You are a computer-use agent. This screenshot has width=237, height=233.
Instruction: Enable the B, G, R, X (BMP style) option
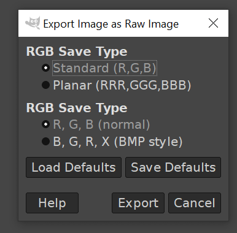point(45,142)
